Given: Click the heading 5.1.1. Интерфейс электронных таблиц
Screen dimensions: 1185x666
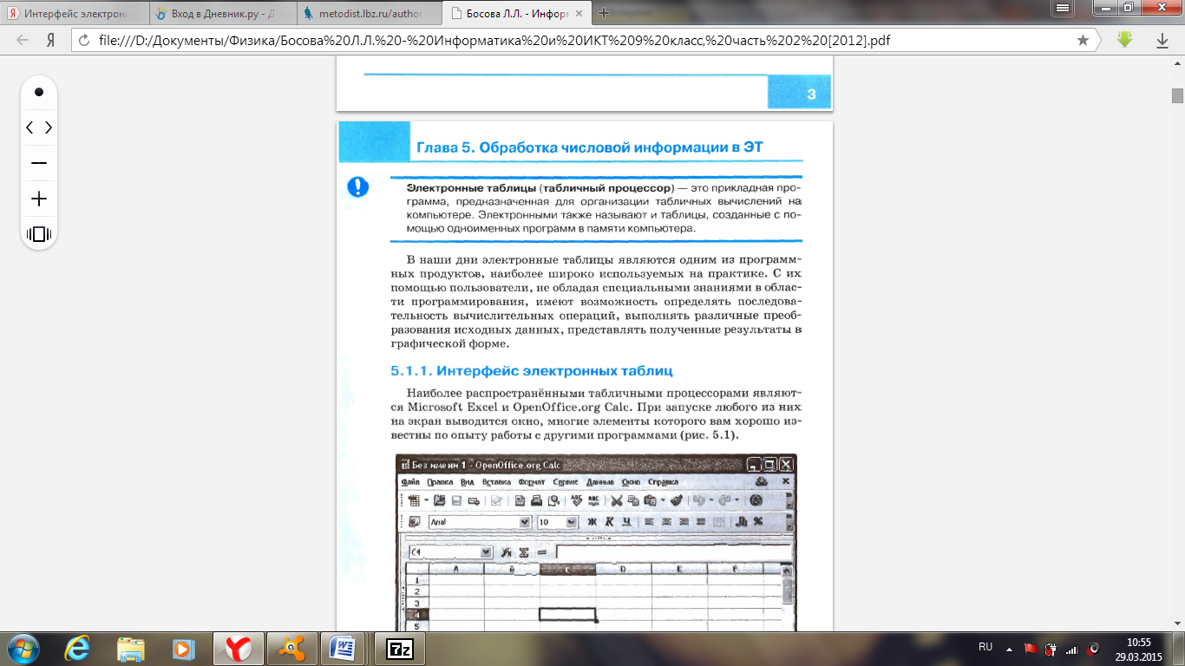Looking at the screenshot, I should click(532, 371).
